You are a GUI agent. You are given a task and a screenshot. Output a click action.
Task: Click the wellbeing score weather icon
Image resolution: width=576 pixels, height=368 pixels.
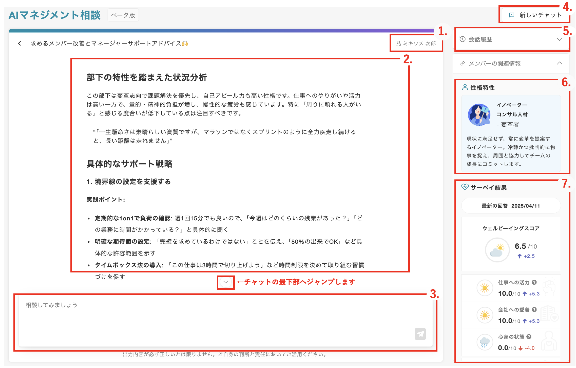coord(497,250)
